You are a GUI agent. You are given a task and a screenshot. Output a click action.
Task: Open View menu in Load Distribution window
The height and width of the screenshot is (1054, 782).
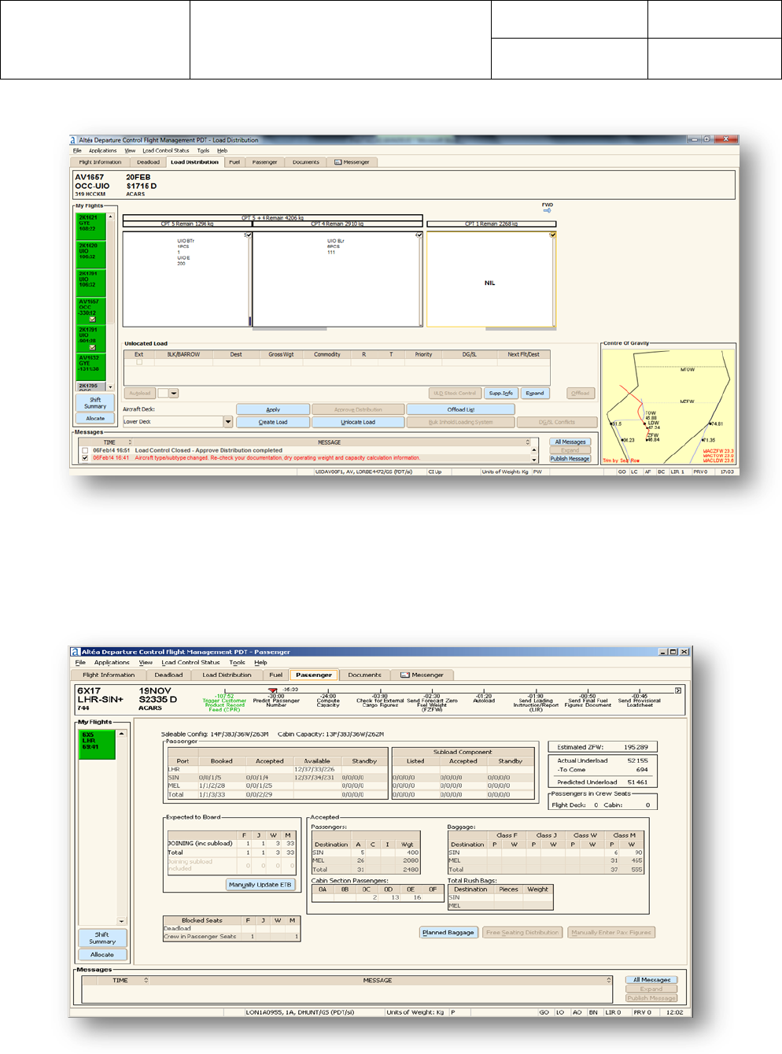[130, 150]
